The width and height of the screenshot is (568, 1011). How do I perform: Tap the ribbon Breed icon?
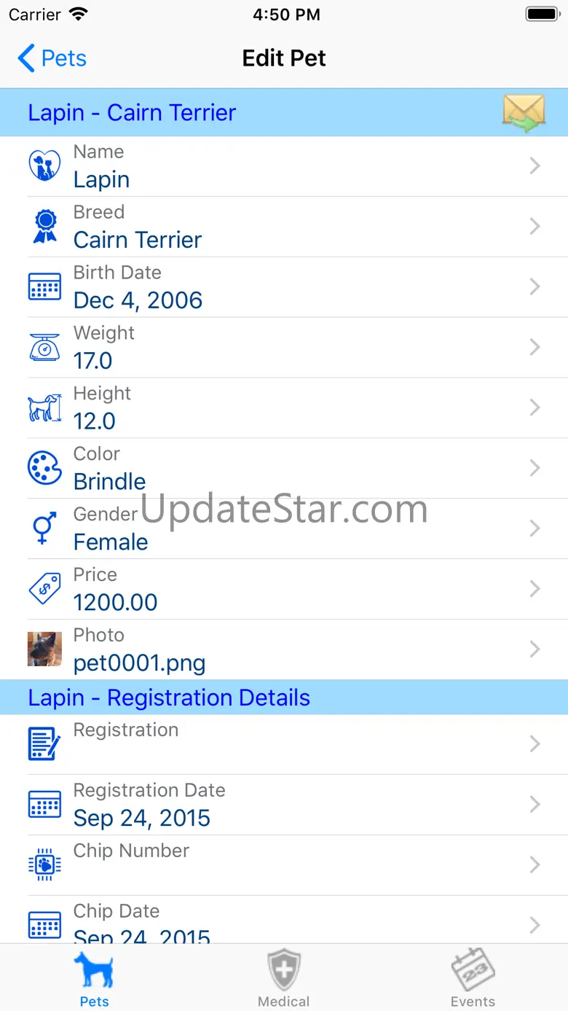pos(44,227)
